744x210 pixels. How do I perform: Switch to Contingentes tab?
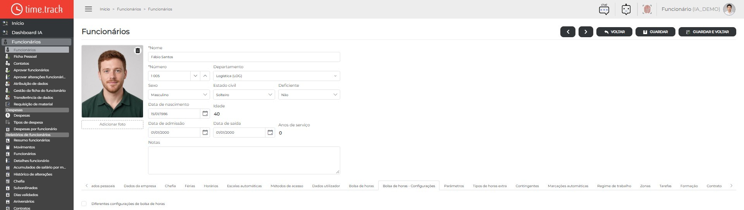(x=527, y=186)
